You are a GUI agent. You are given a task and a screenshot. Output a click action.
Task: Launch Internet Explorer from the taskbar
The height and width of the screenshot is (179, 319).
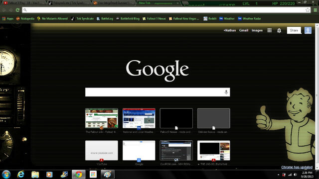21,175
